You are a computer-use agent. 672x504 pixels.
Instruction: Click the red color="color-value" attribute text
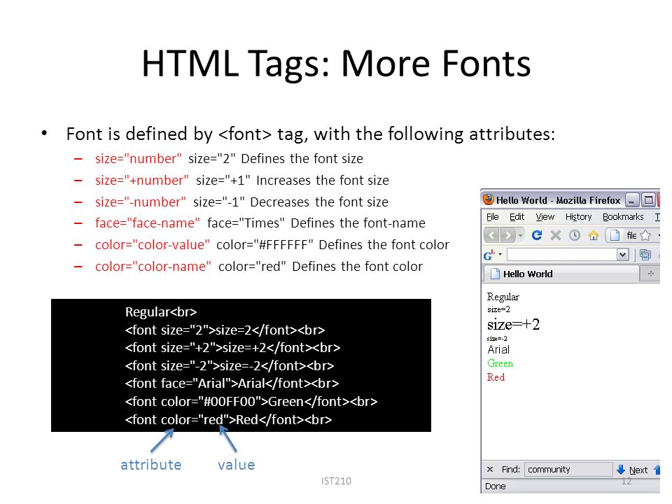click(x=152, y=245)
